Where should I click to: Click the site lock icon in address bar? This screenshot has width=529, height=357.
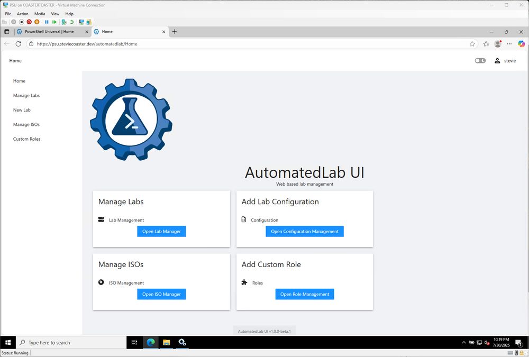click(x=31, y=44)
